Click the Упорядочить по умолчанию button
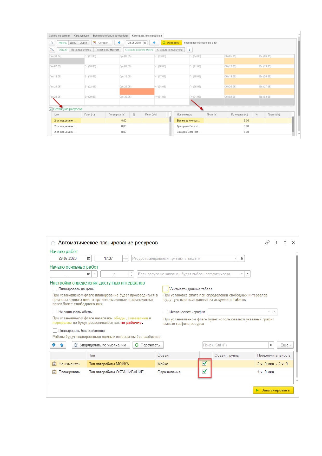This screenshot has height=456, width=322. click(101, 345)
